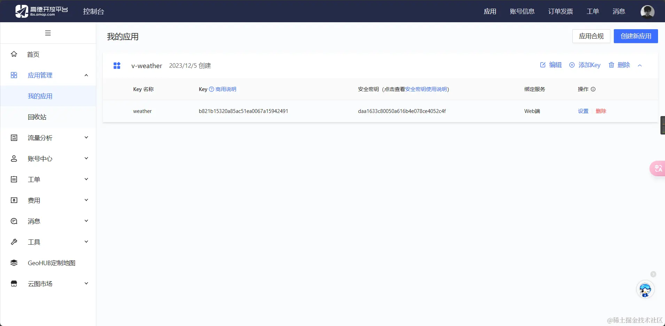665x326 pixels.
Task: Open 工单 in the top navigation
Action: tap(593, 11)
